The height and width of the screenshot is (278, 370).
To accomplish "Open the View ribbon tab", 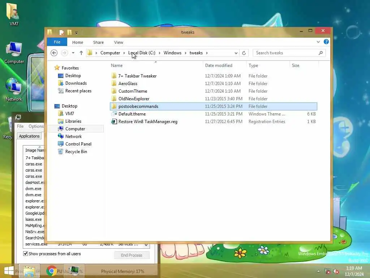I will pos(119,42).
